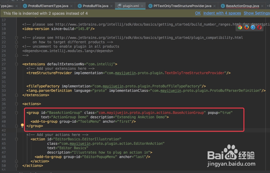Click the ProtoBufParserDefinition class reference

235,91
